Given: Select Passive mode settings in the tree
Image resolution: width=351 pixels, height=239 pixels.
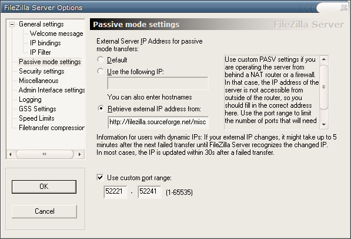Looking at the screenshot, I should 50,62.
